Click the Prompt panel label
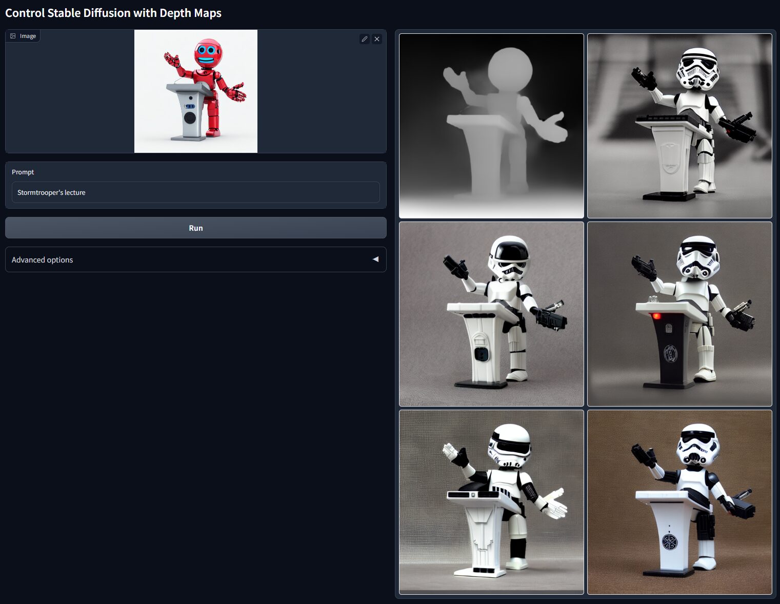Screen dimensions: 780x604 [x=23, y=172]
